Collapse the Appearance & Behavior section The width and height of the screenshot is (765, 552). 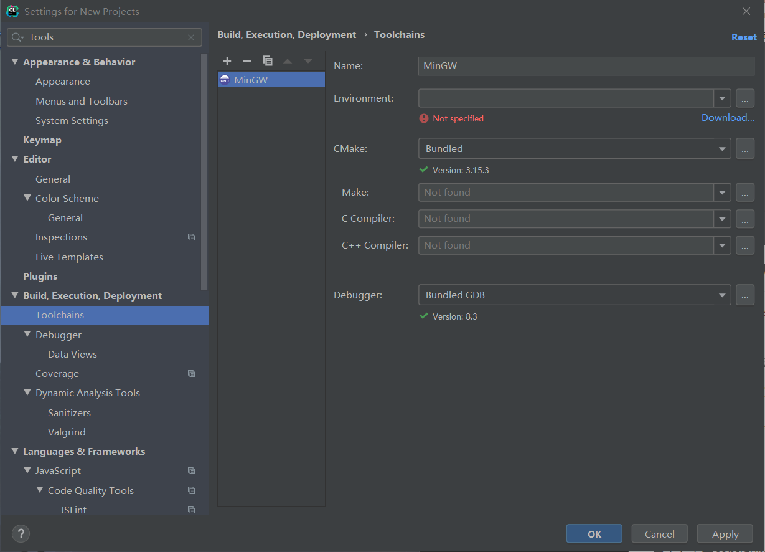click(15, 62)
